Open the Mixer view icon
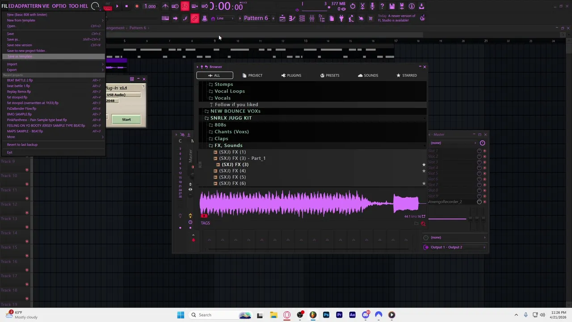 pos(311,18)
